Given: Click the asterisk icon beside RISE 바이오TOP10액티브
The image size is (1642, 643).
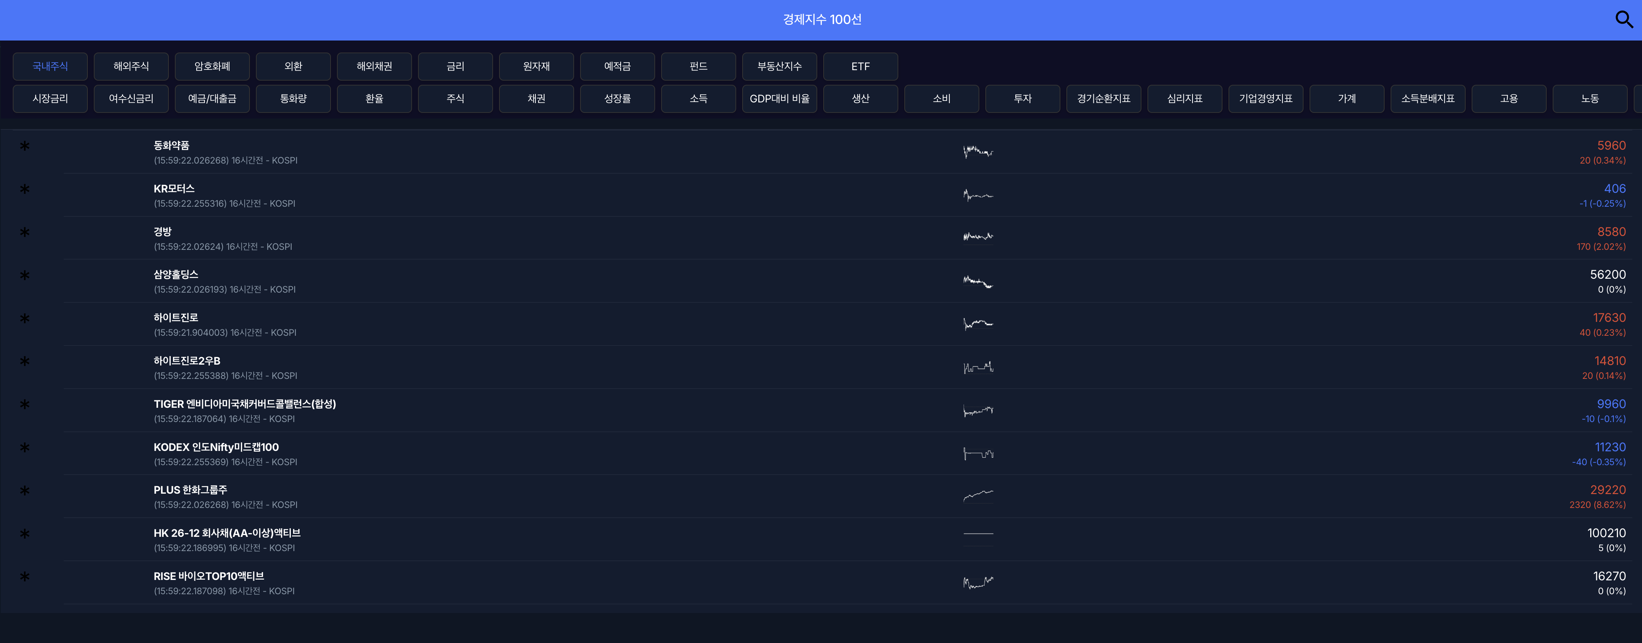Looking at the screenshot, I should [x=25, y=577].
